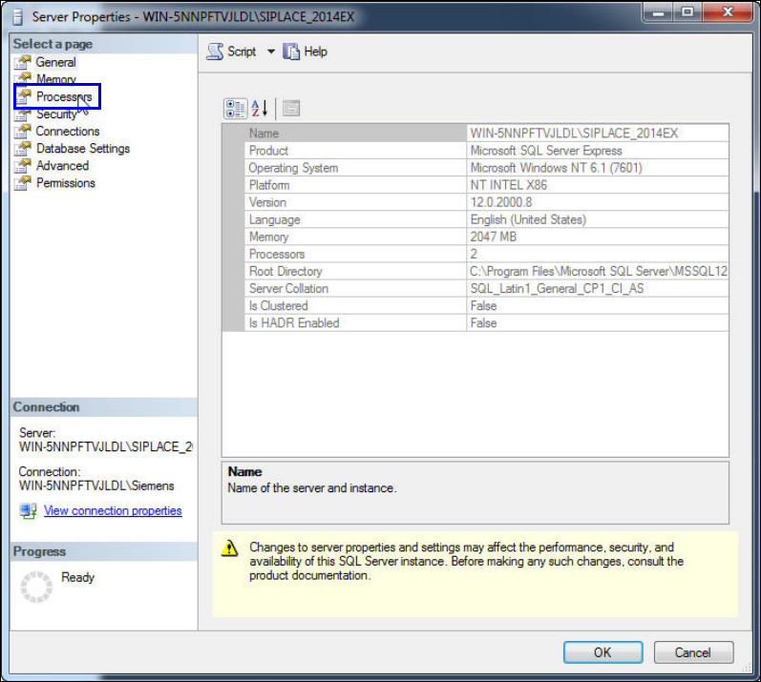Click the Connections page icon

pyautogui.click(x=22, y=132)
